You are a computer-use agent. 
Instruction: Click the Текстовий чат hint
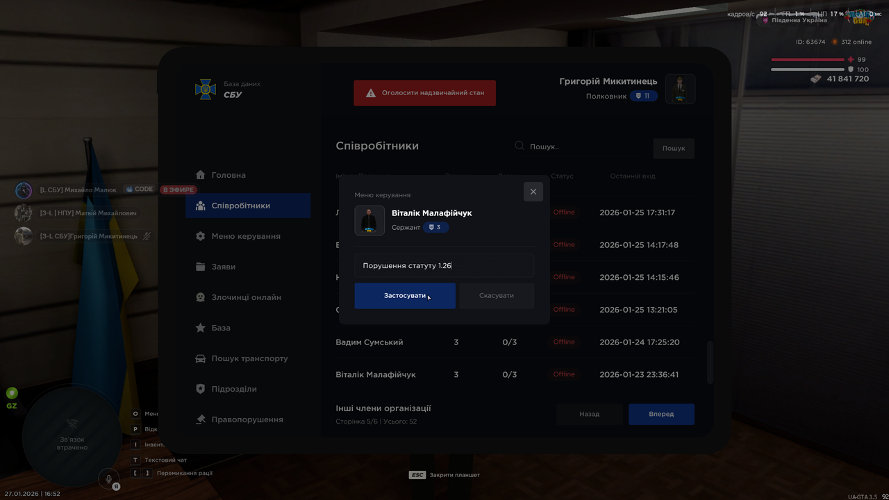166,460
